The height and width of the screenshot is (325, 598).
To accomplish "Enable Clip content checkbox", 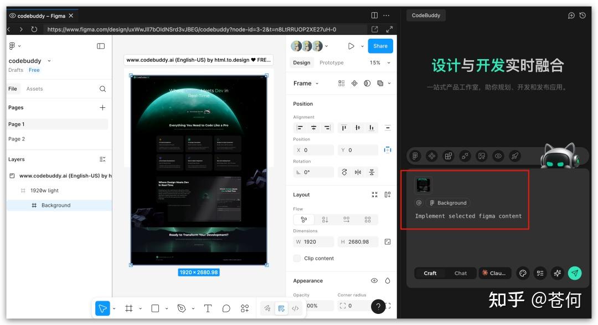I will [x=297, y=258].
